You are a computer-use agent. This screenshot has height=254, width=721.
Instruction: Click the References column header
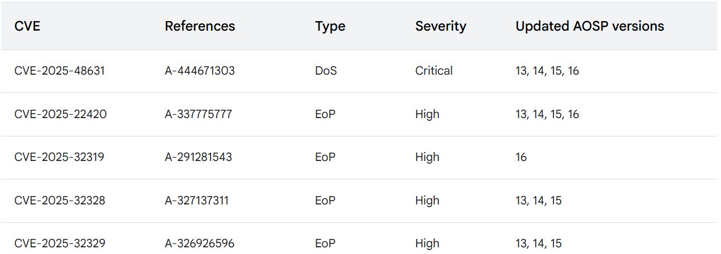(x=199, y=26)
